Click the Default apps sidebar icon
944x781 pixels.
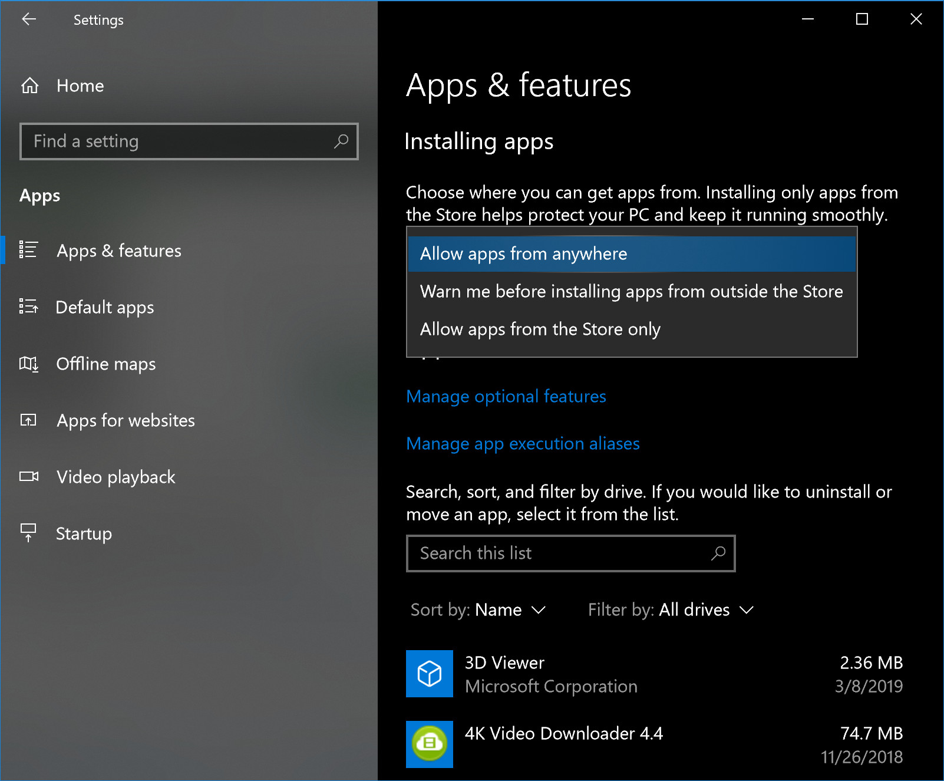(28, 307)
